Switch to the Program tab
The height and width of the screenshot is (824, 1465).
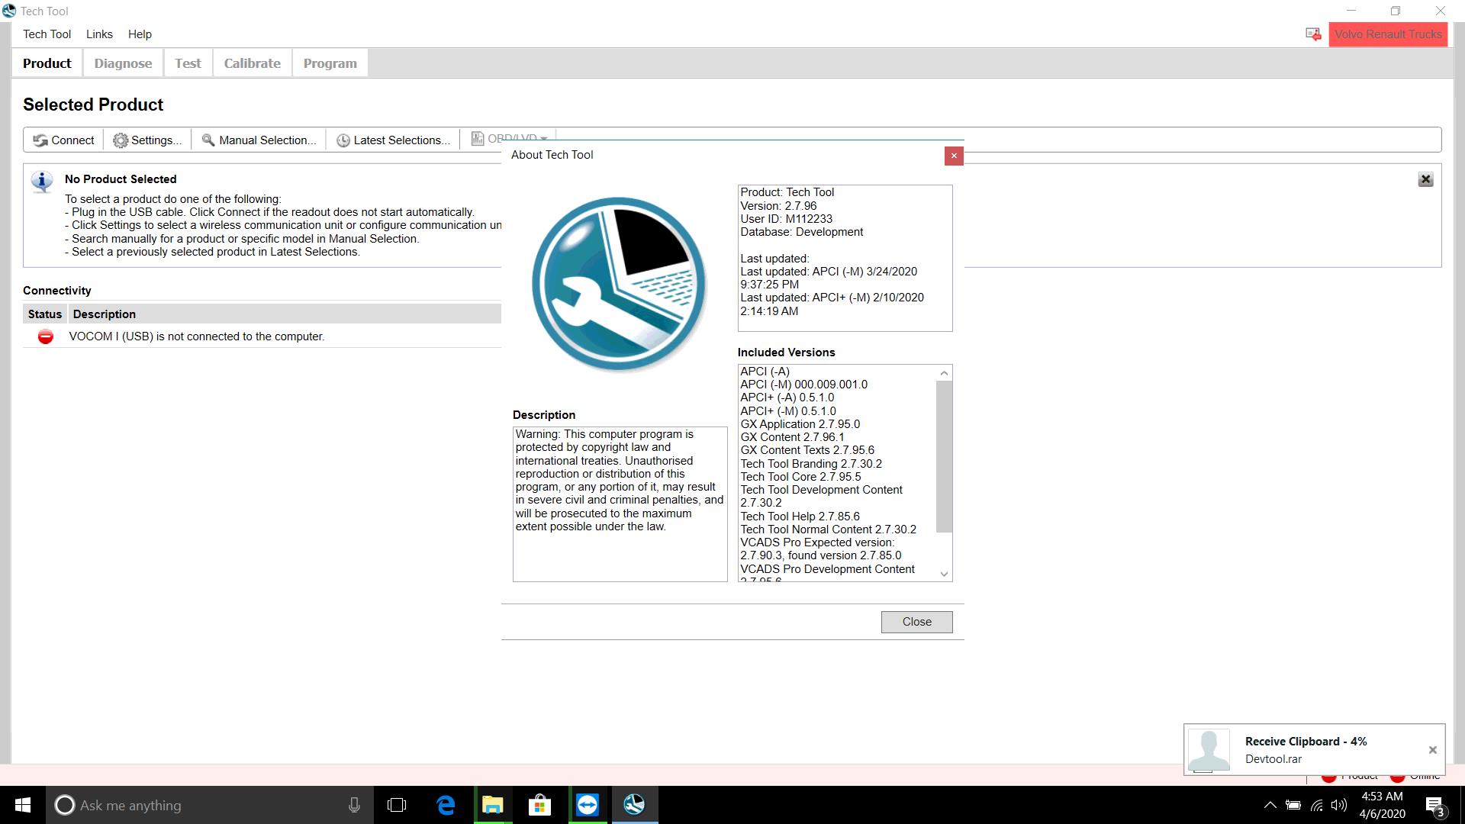click(330, 63)
